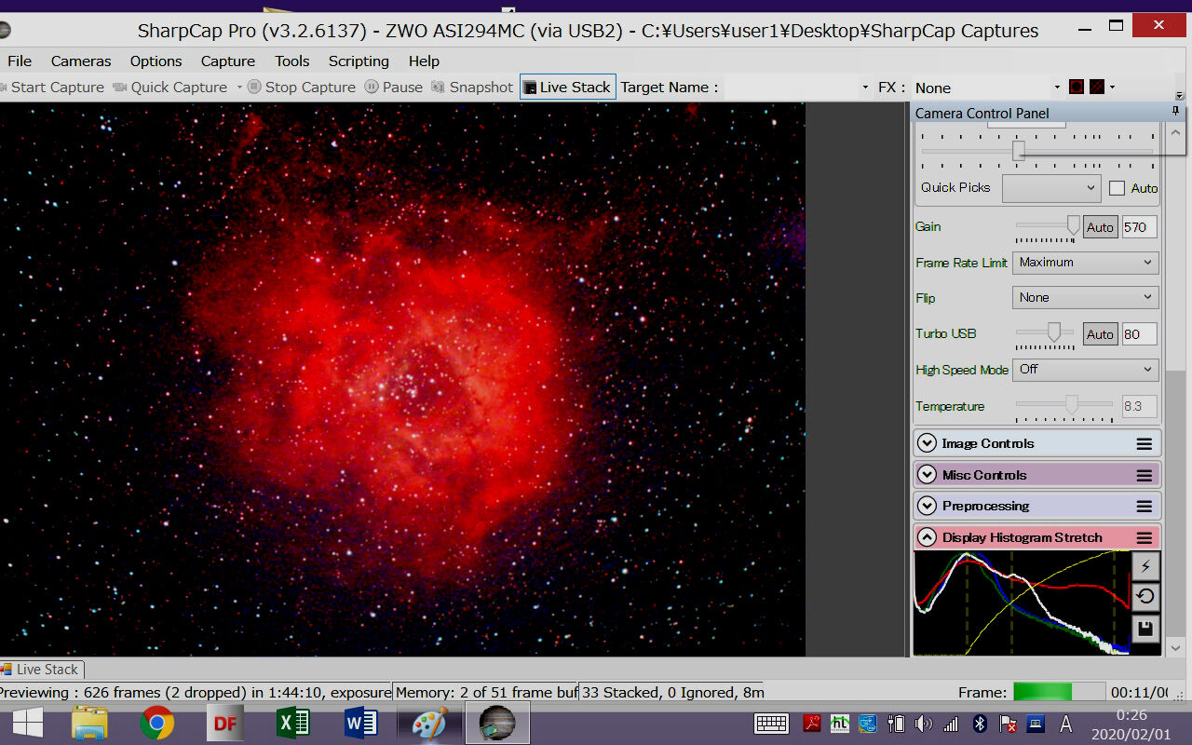
Task: Toggle the Live Stack toolbar button
Action: click(x=567, y=87)
